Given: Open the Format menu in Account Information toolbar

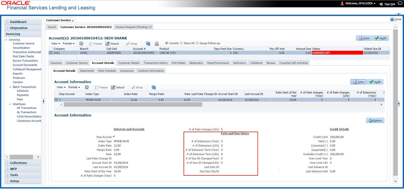Looking at the screenshot, I should pos(74,87).
